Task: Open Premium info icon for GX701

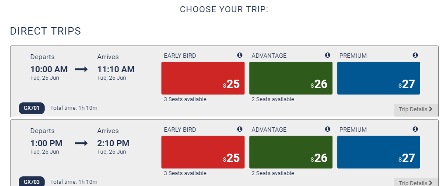Action: (x=415, y=55)
